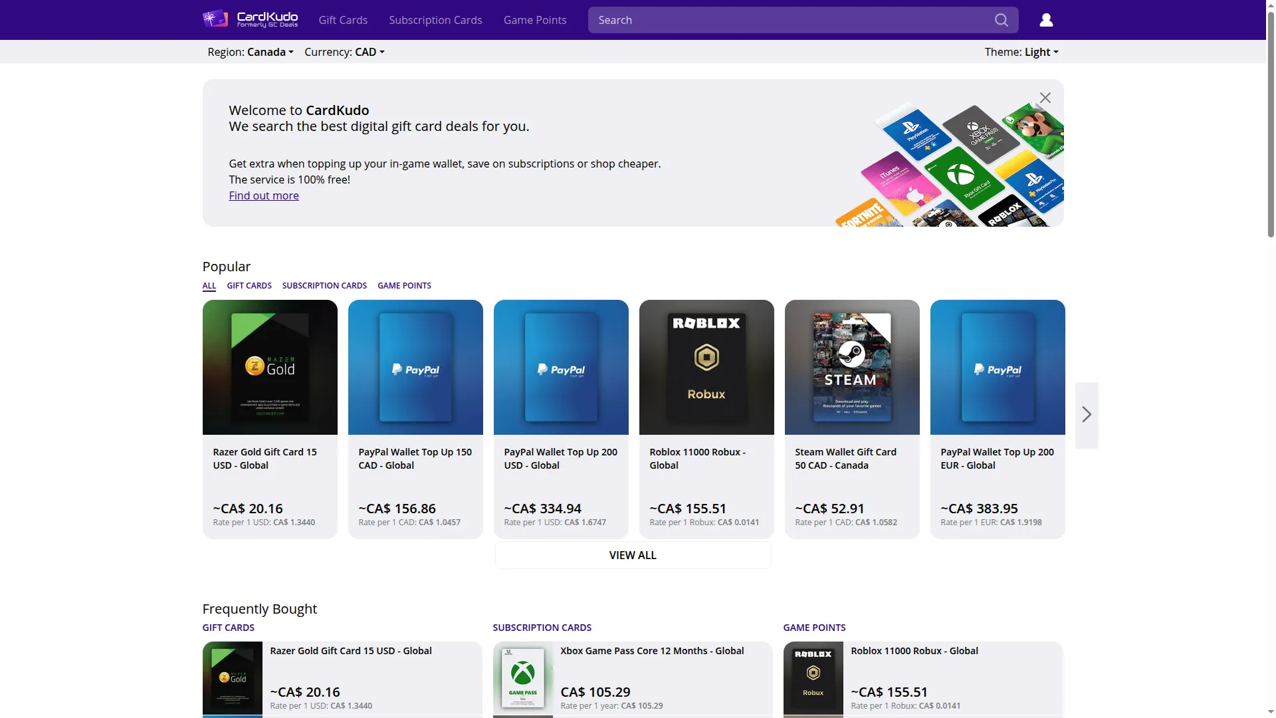Click the ~CA$ 383.95 price
The width and height of the screenshot is (1276, 718).
(x=980, y=509)
